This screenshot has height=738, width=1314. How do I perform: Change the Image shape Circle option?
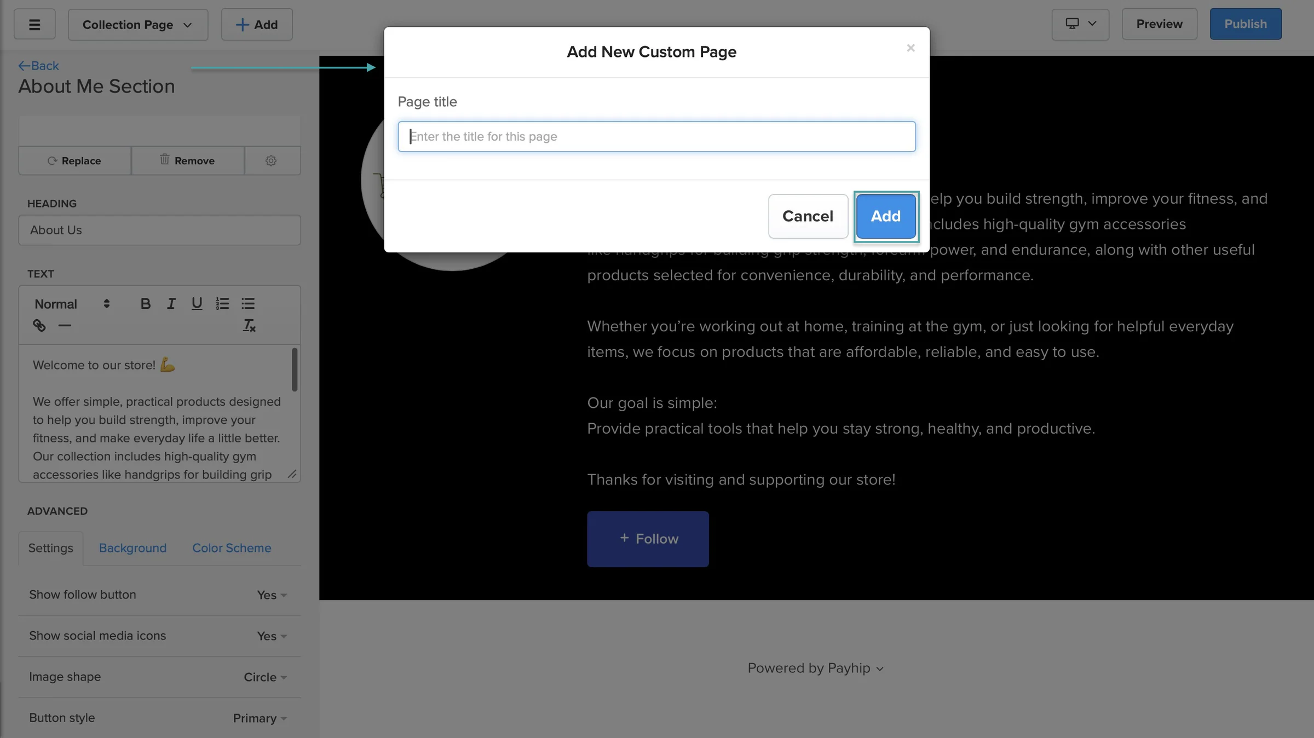point(265,677)
